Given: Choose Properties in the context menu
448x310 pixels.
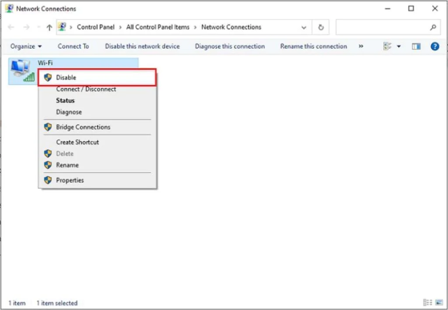Looking at the screenshot, I should pos(70,180).
